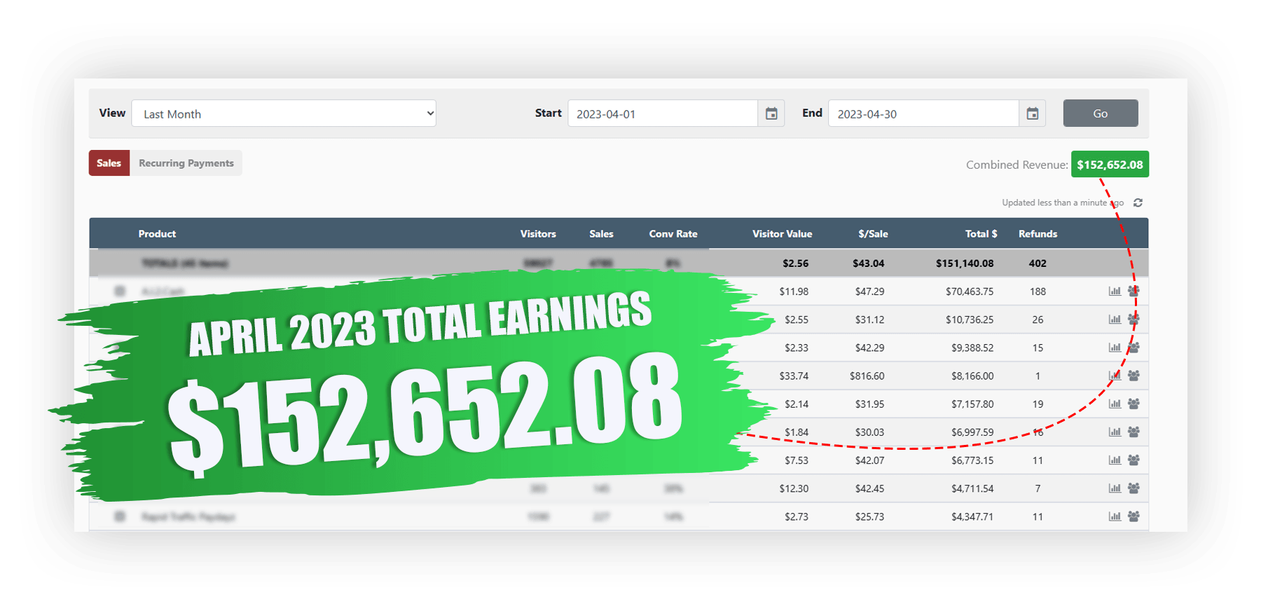Click the Start date input field
This screenshot has width=1261, height=611.
662,114
